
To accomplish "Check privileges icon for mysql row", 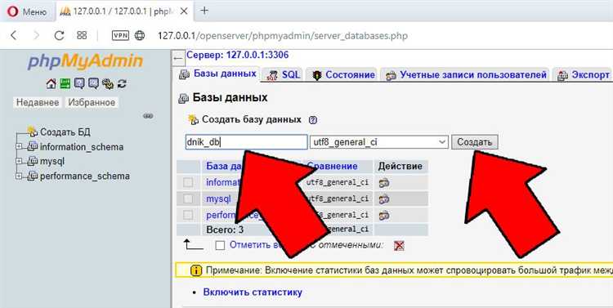I will click(384, 199).
